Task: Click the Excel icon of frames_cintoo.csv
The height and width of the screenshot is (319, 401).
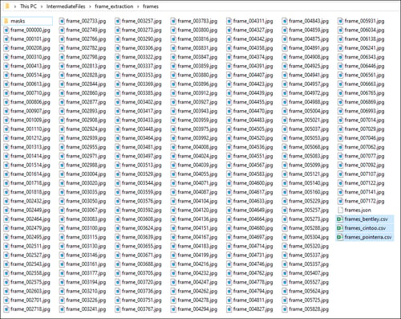Action: click(x=340, y=228)
